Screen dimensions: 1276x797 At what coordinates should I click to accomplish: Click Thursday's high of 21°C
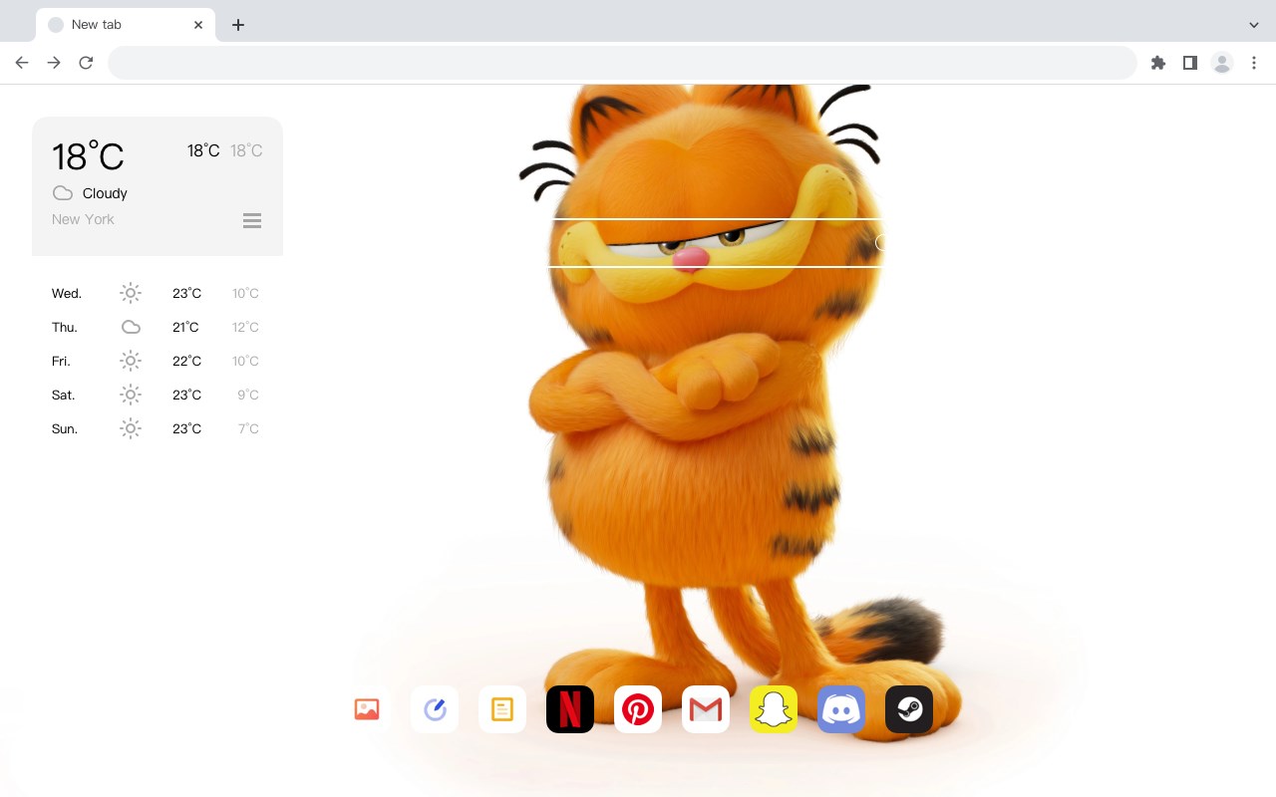(185, 327)
